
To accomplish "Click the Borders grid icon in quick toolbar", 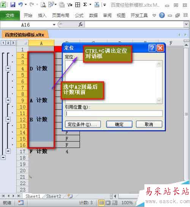I will 78,5.
